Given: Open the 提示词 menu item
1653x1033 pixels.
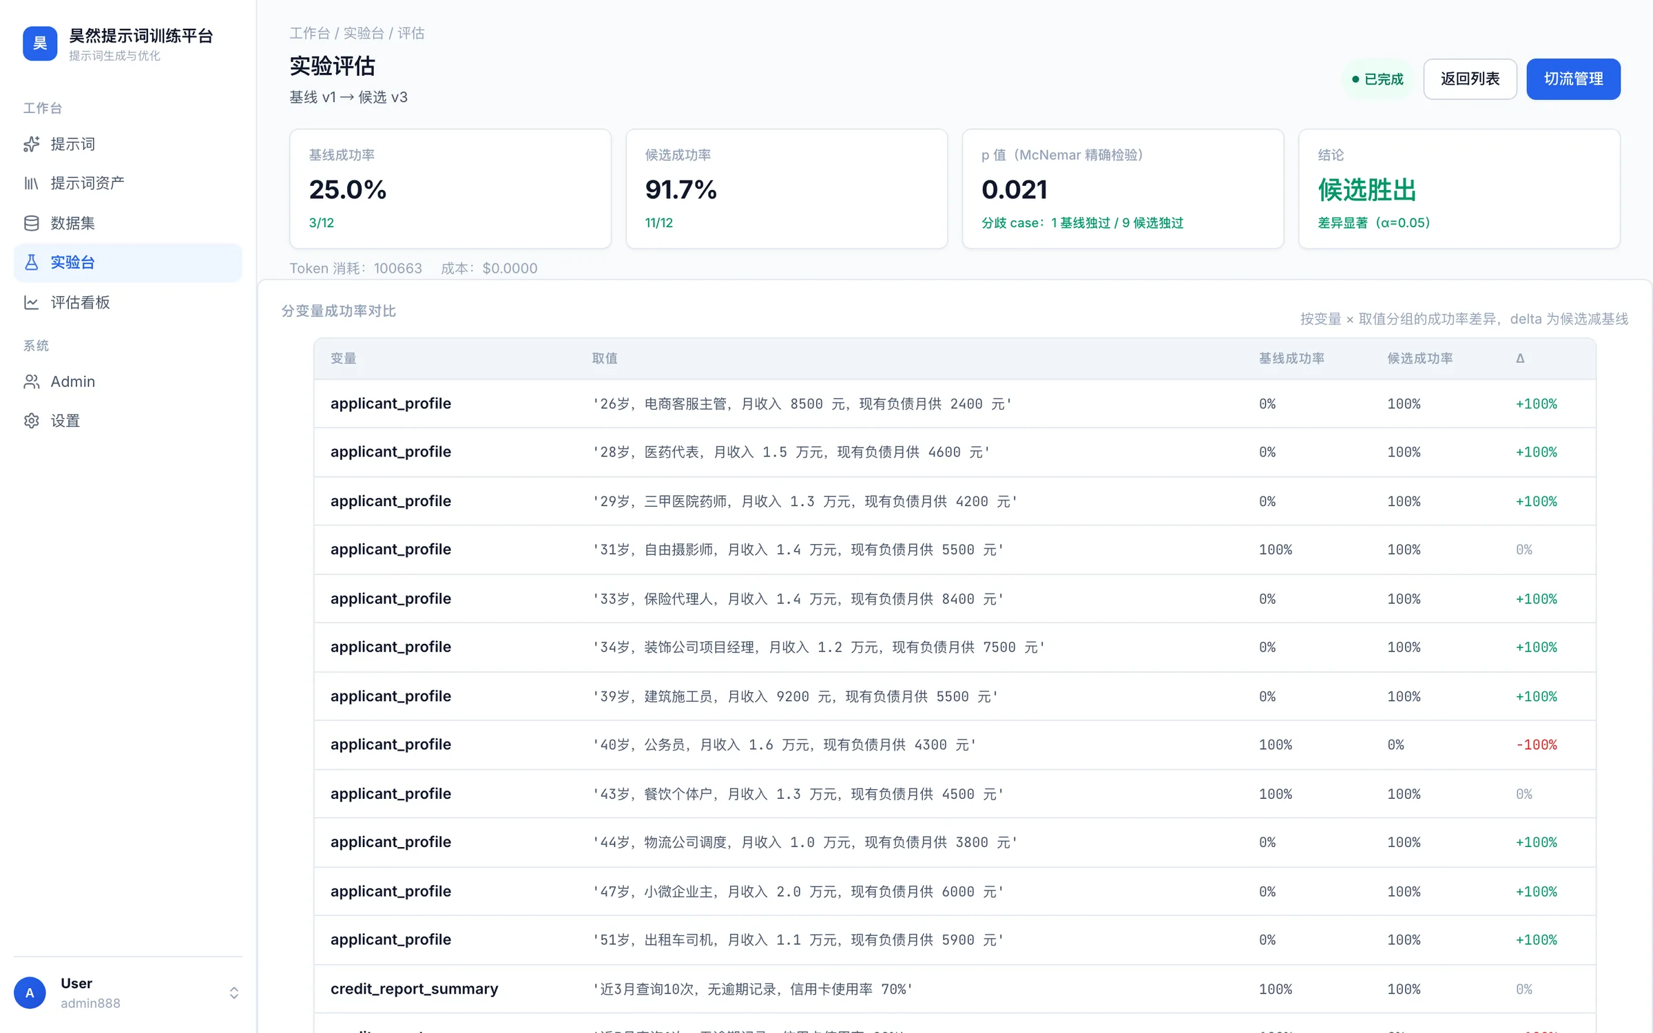Looking at the screenshot, I should (128, 144).
